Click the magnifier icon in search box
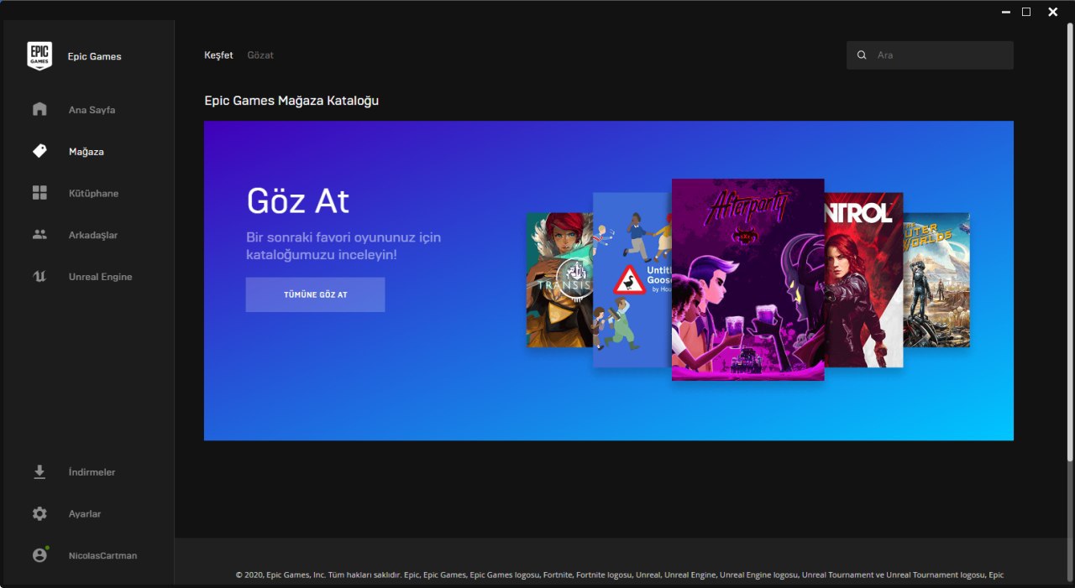The height and width of the screenshot is (588, 1075). coord(862,55)
